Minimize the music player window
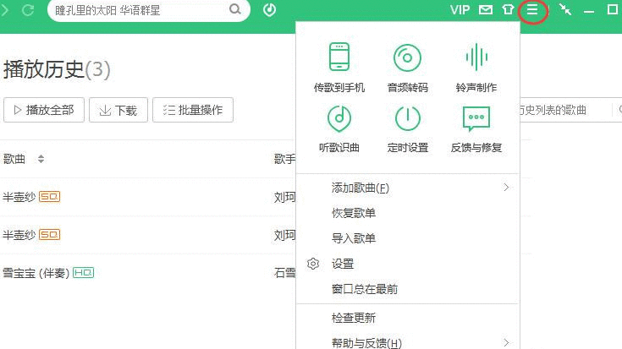622x349 pixels. 589,11
